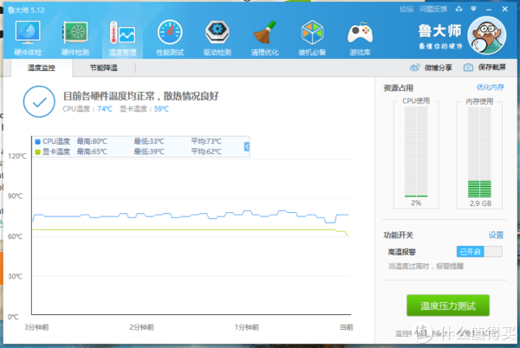Click 显卡温度 value 59℃
Viewport: 520px width, 348px height.
point(161,109)
